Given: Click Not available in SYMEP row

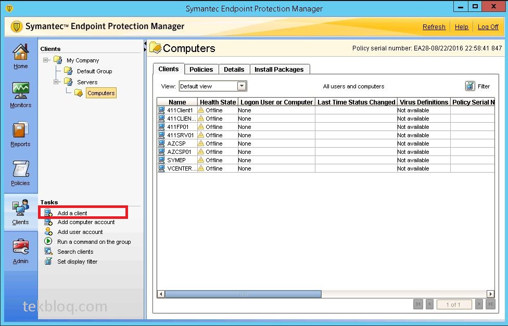Looking at the screenshot, I should tap(413, 160).
